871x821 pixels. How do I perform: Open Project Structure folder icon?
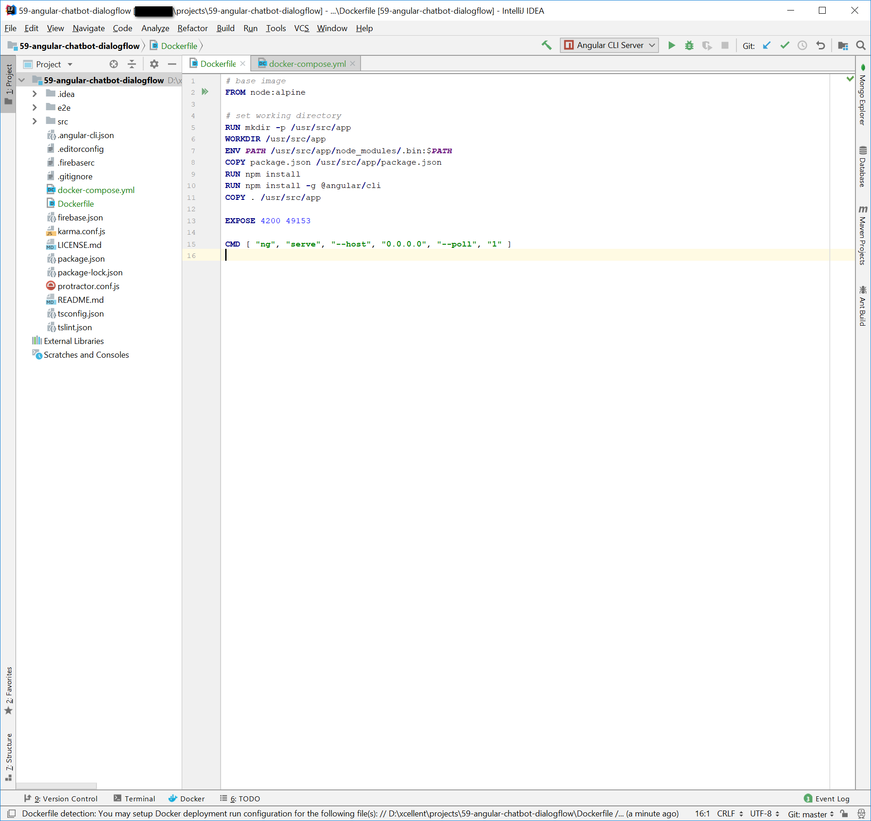click(843, 45)
